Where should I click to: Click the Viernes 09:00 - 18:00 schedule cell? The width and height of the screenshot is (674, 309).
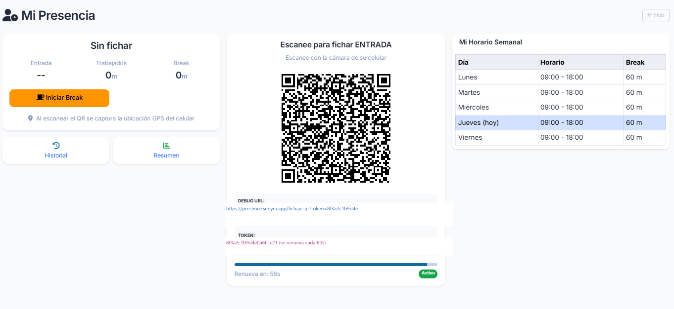tap(581, 138)
